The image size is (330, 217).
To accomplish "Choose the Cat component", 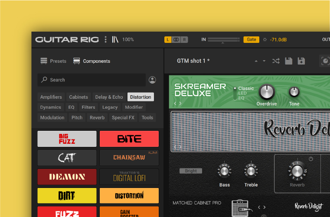I will tap(67, 158).
